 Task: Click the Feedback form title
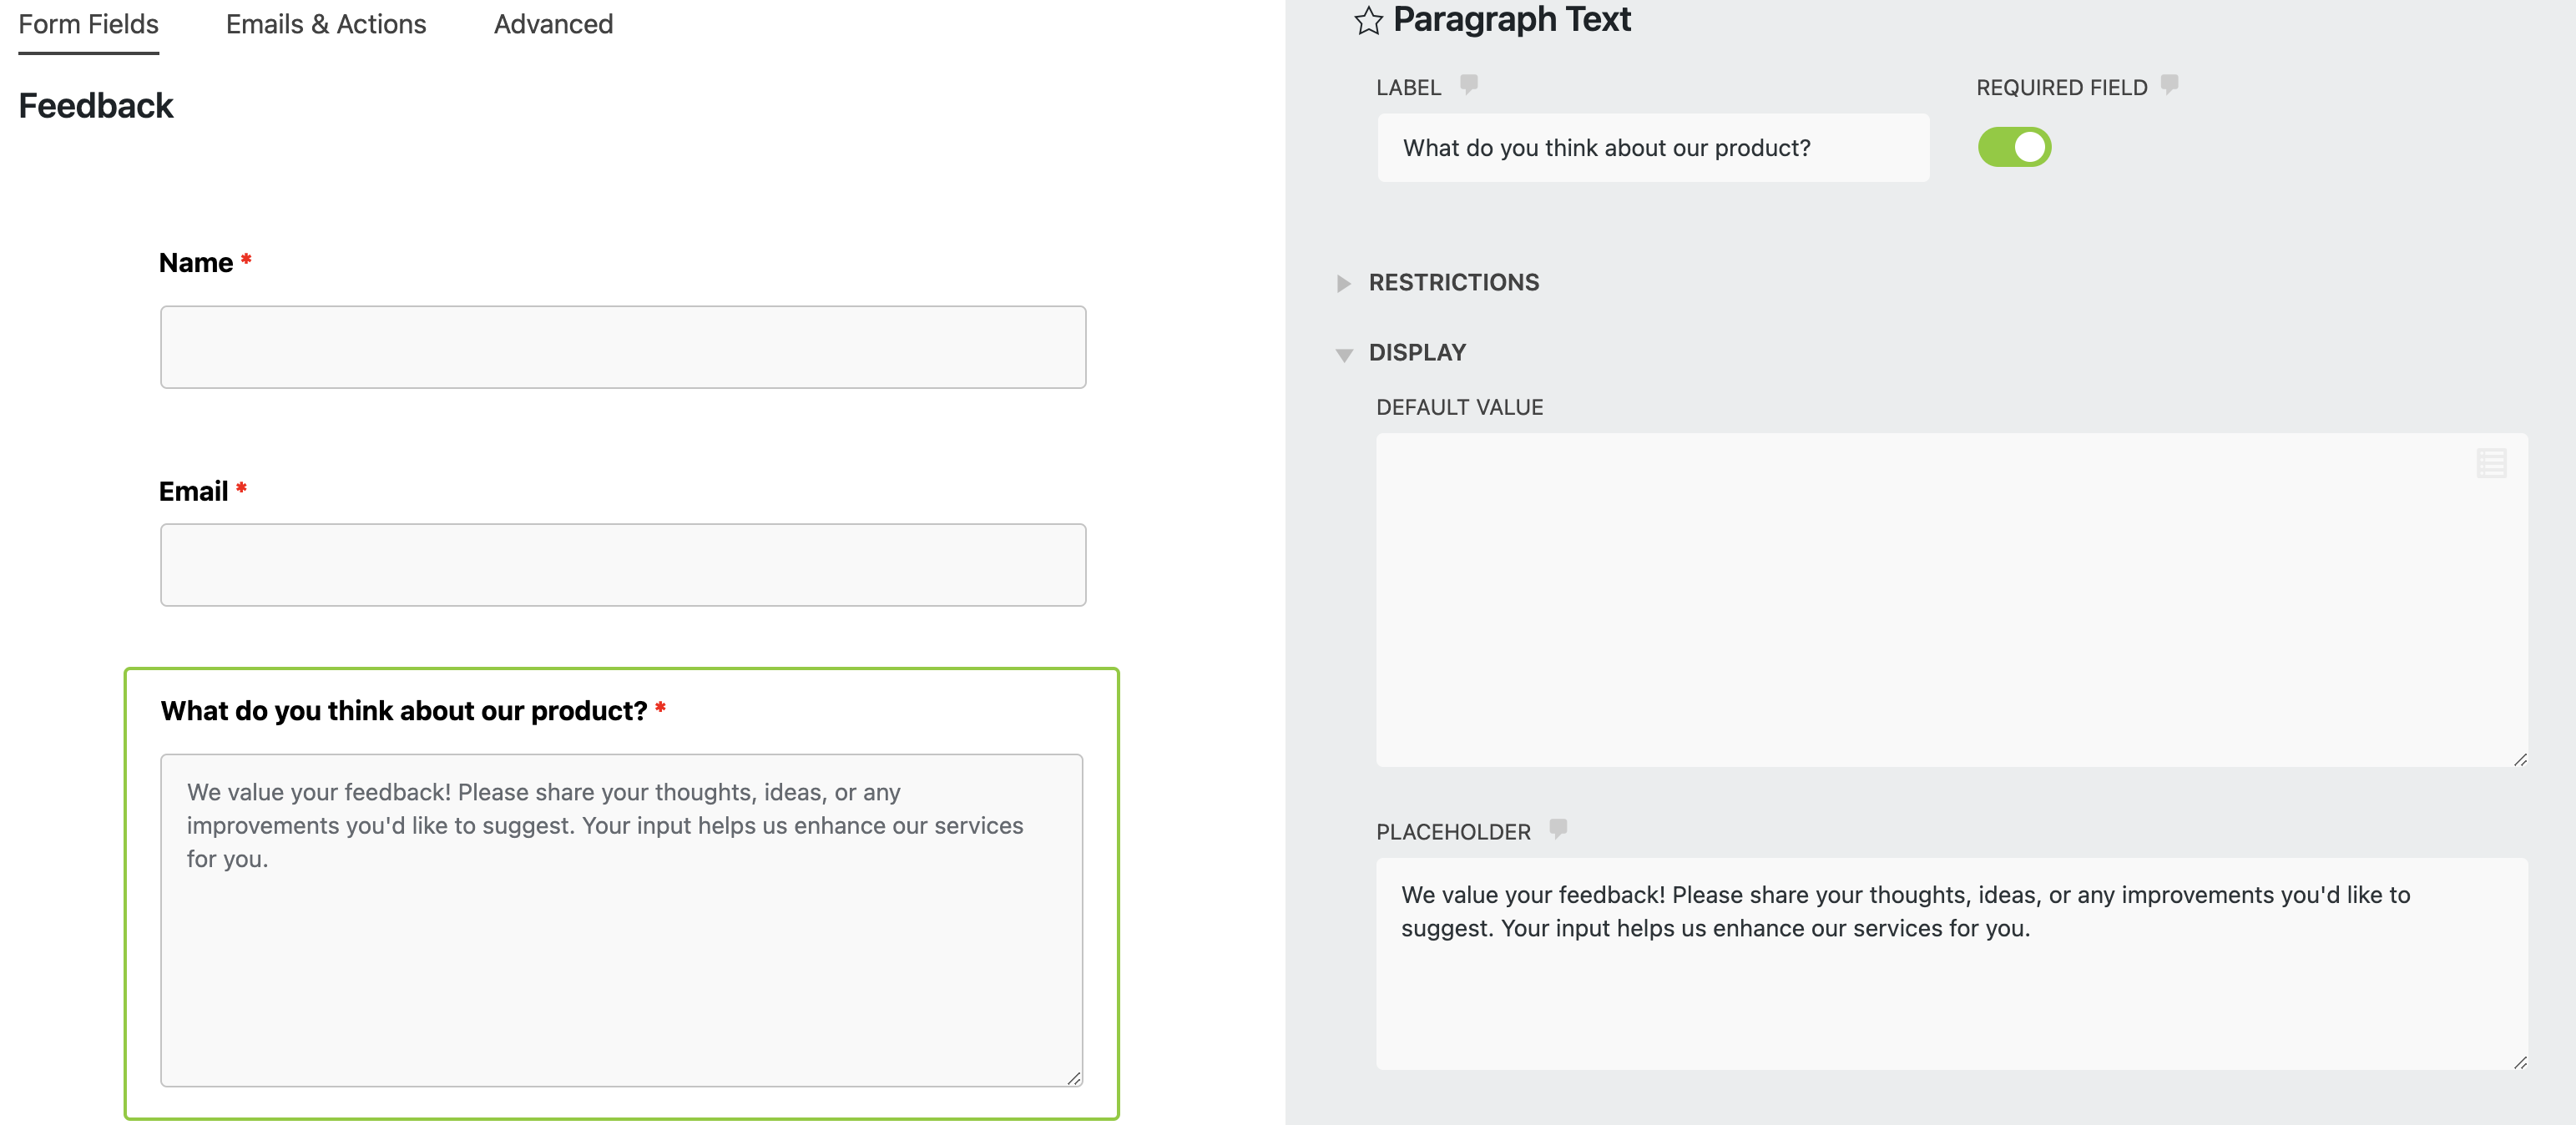pyautogui.click(x=96, y=105)
